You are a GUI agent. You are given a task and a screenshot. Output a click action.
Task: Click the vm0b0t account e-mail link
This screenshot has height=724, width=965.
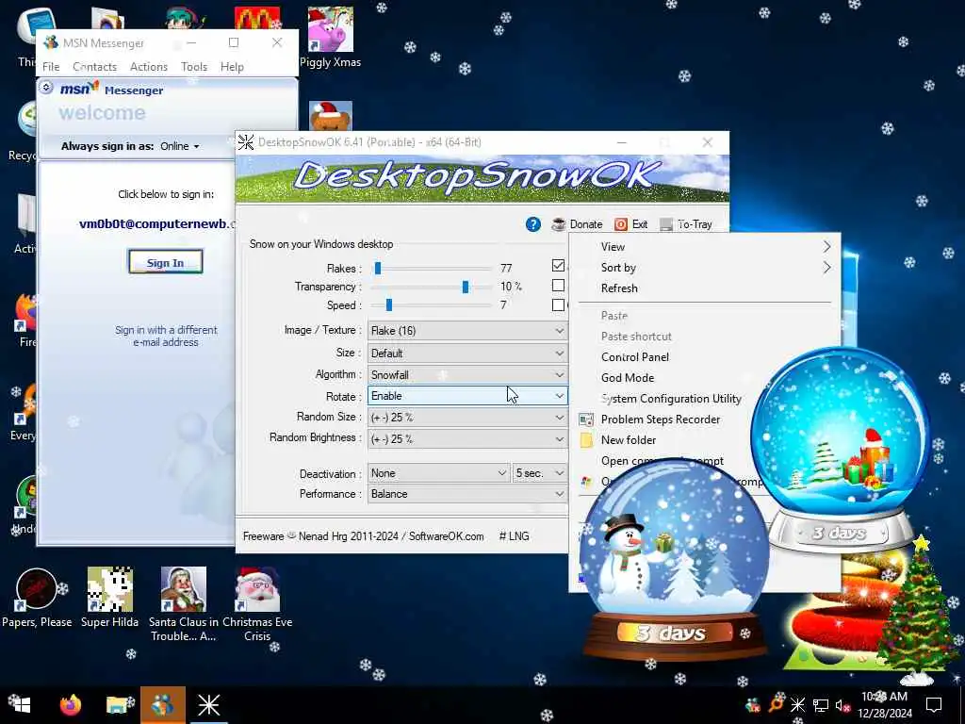(x=157, y=224)
